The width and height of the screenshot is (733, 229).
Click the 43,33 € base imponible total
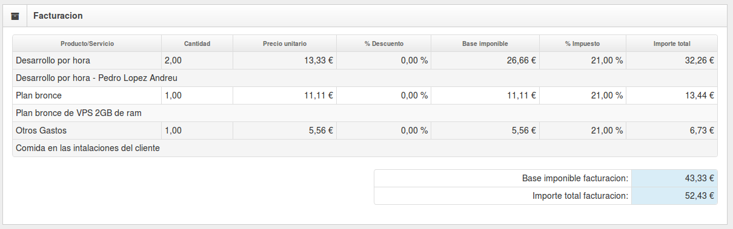tap(674, 178)
